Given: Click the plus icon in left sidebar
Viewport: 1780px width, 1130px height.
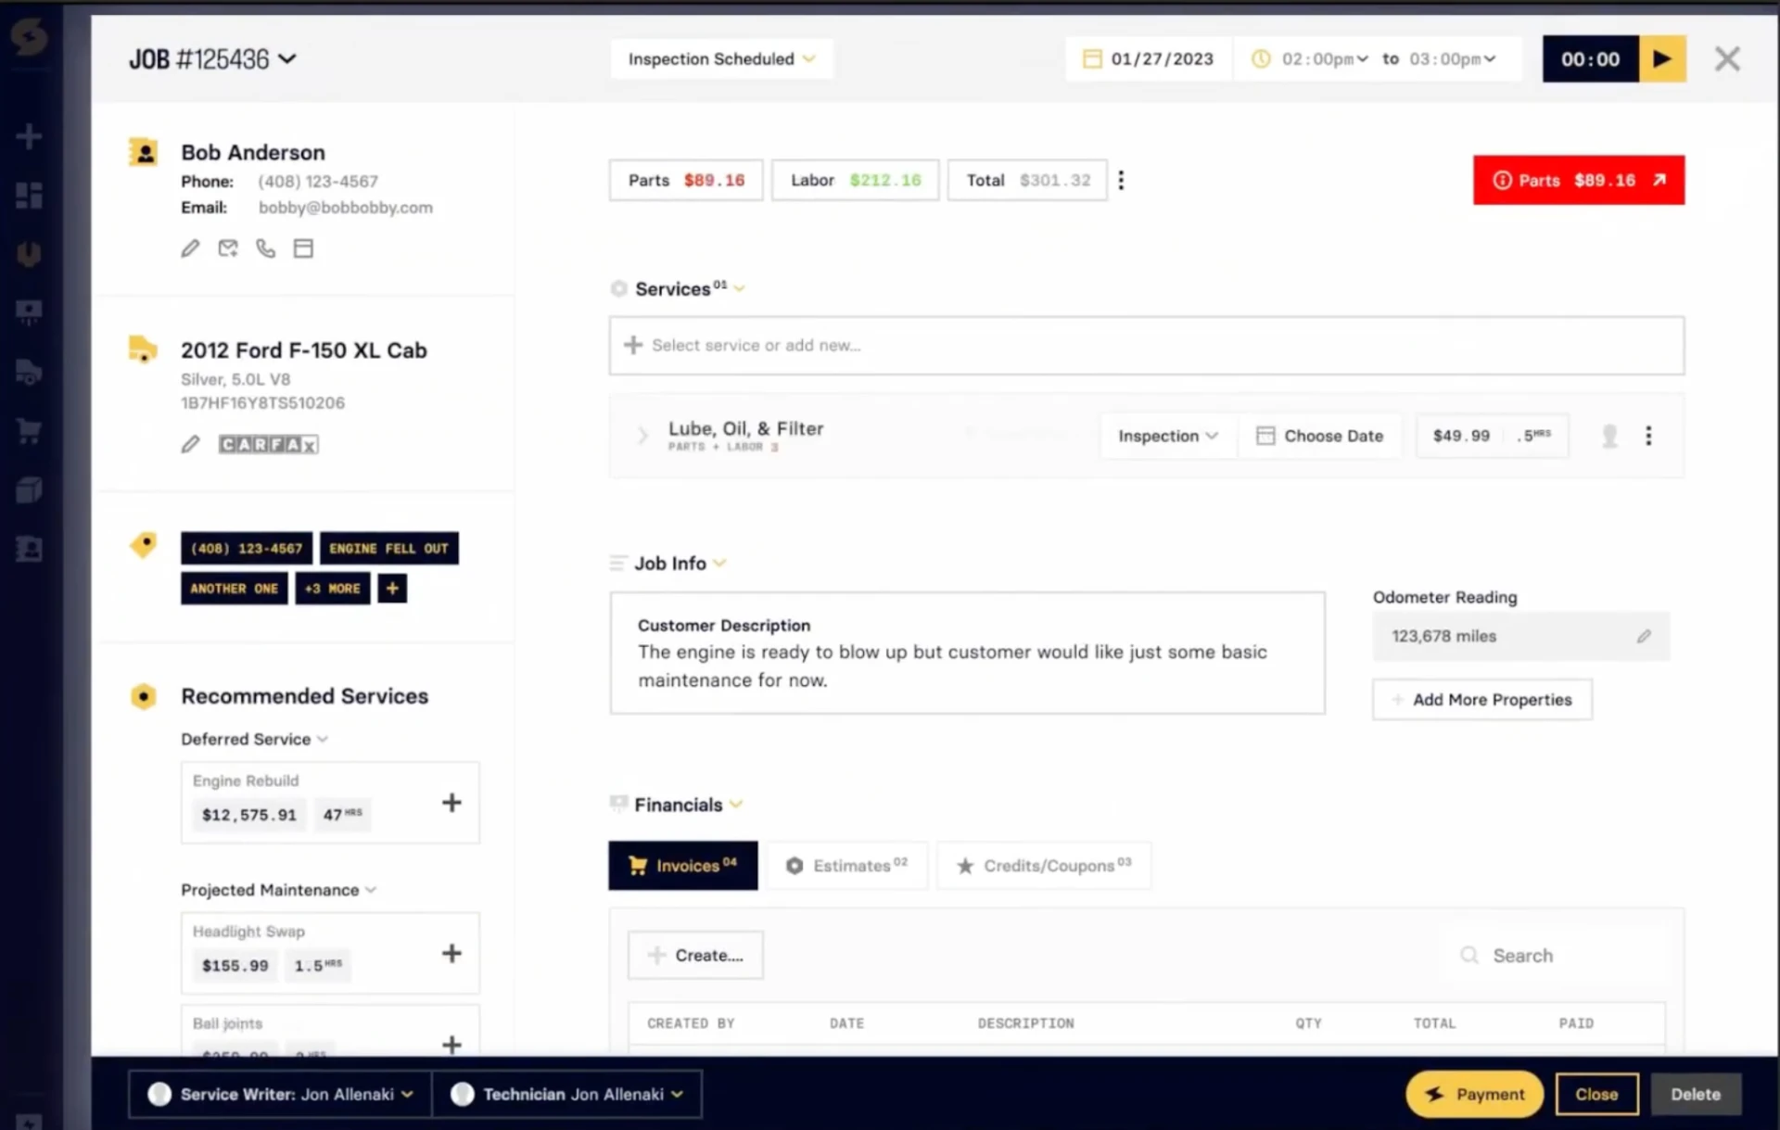Looking at the screenshot, I should 29,137.
